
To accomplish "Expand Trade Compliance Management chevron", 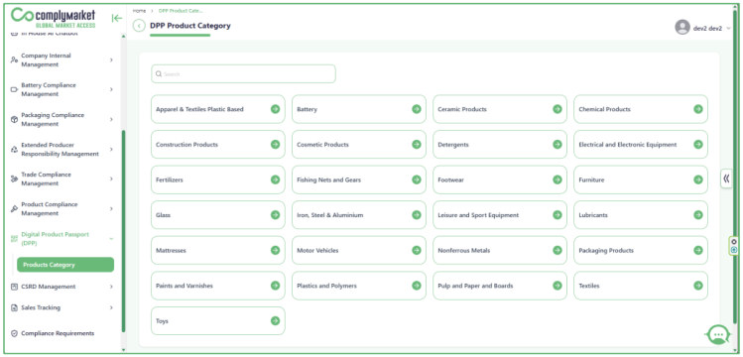I will pos(111,178).
